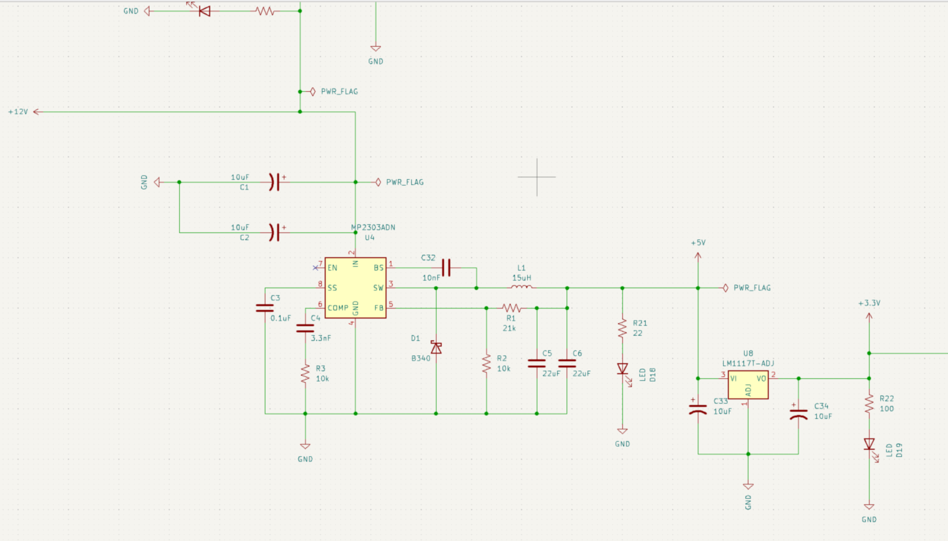Select the no-connect X on EN pin
The width and height of the screenshot is (948, 541).
[315, 268]
